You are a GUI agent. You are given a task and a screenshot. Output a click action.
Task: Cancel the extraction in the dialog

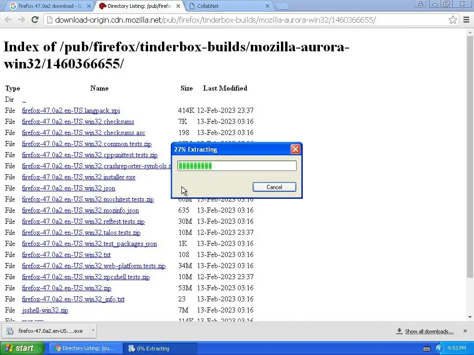point(274,187)
